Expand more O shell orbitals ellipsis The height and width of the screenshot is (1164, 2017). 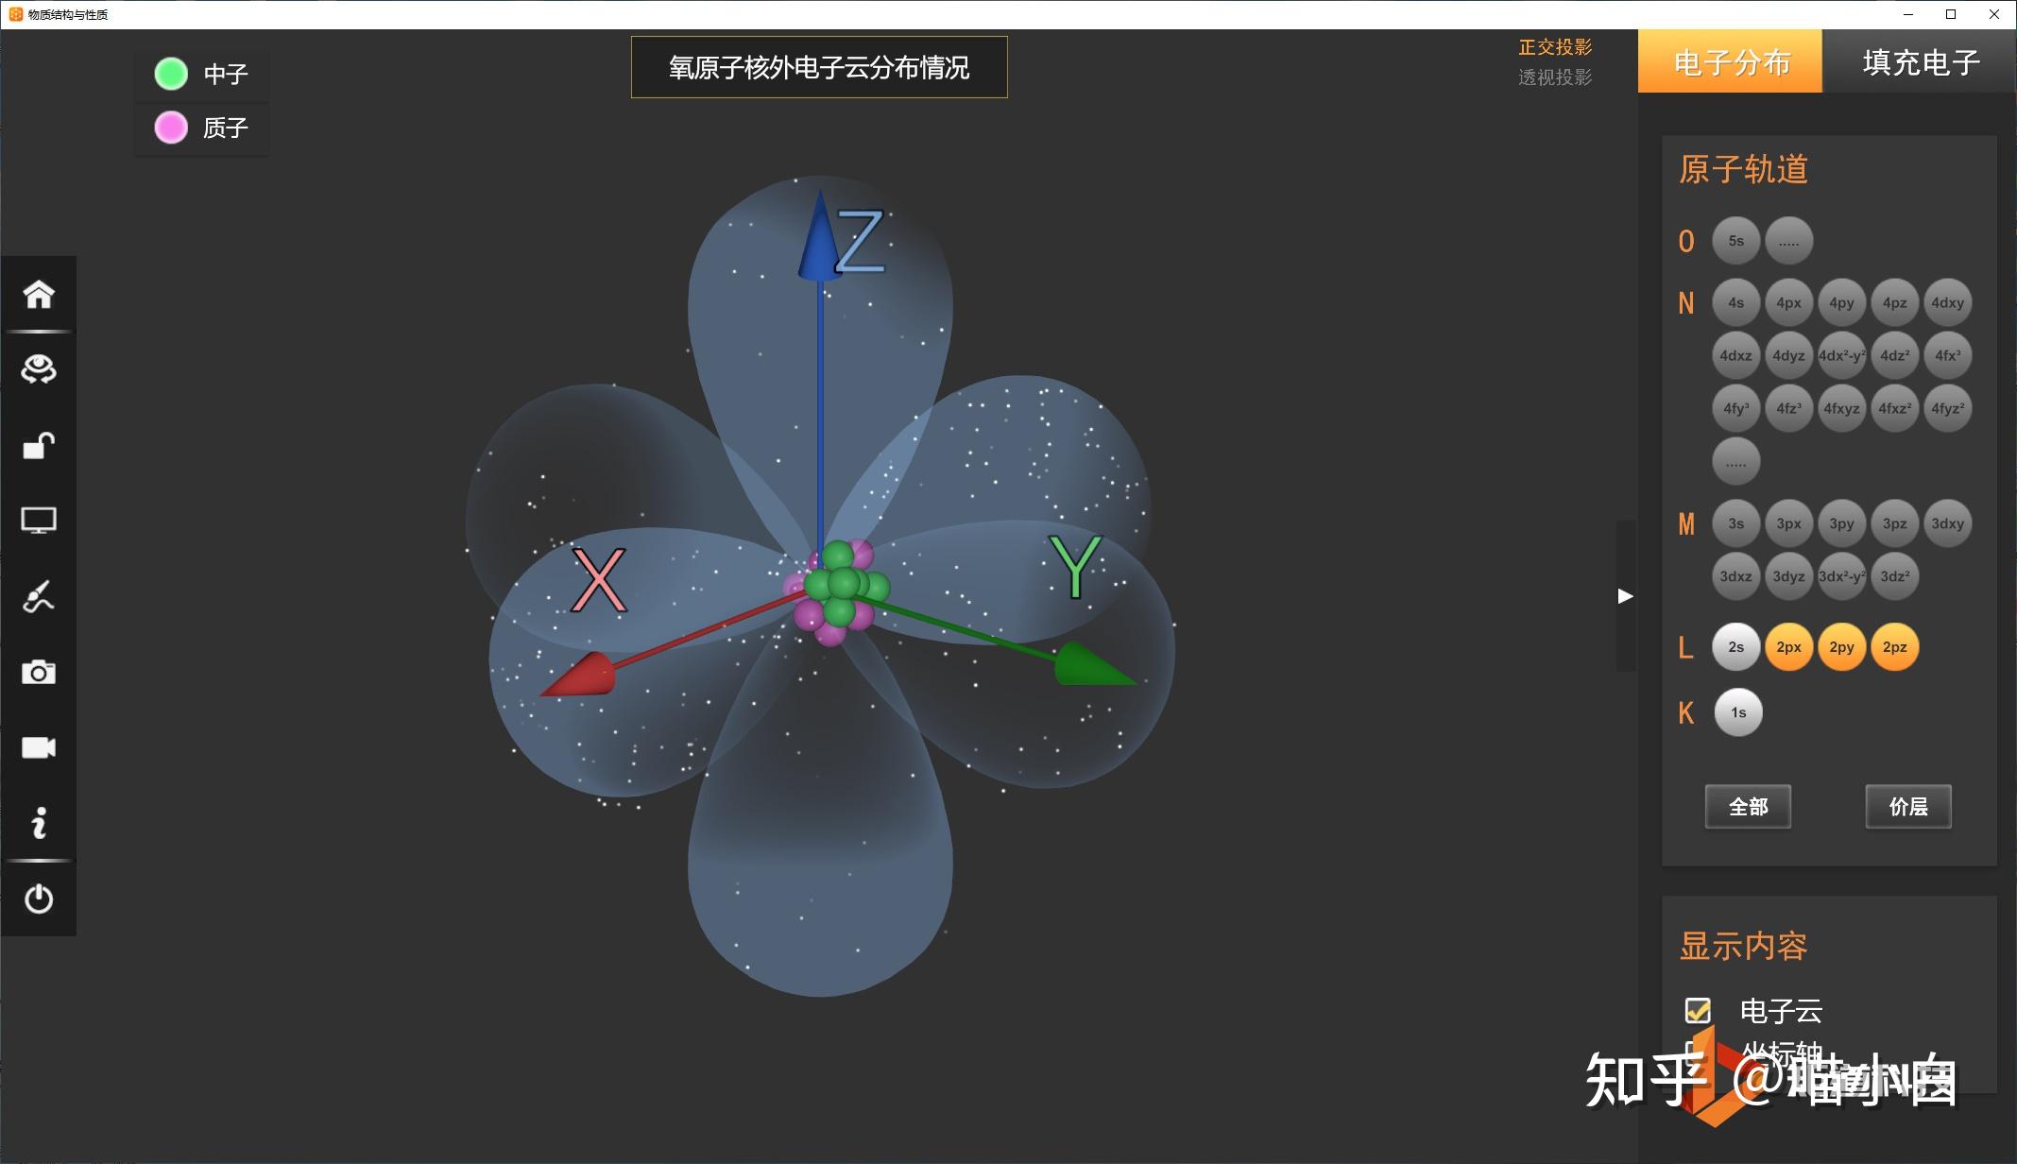point(1788,241)
